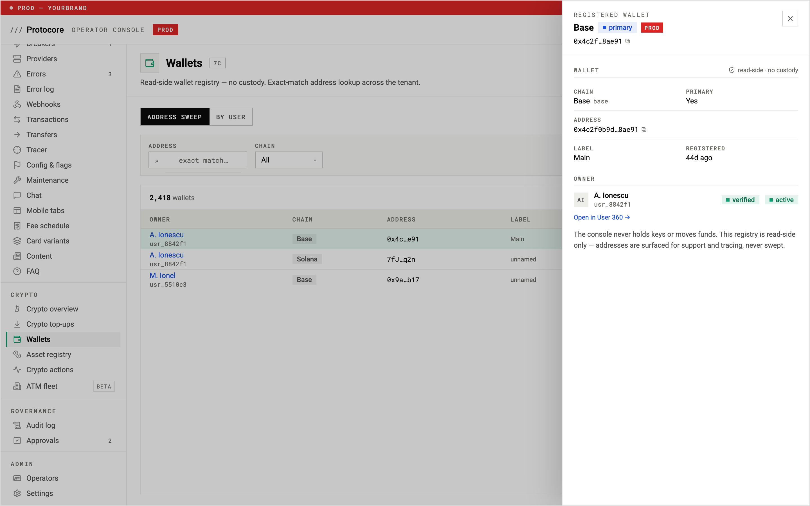
Task: Open in User 360 link
Action: [x=602, y=217]
